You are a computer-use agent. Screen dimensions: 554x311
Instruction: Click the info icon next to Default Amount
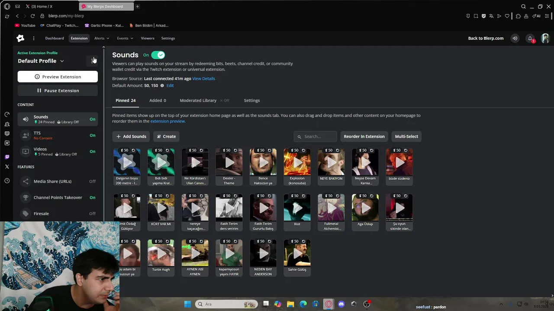(x=162, y=86)
